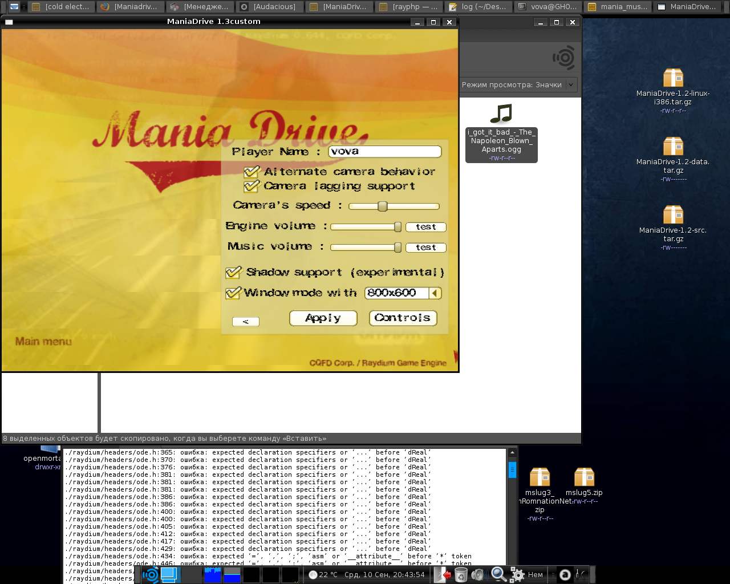
Task: Test the Engine volume
Action: click(x=426, y=227)
